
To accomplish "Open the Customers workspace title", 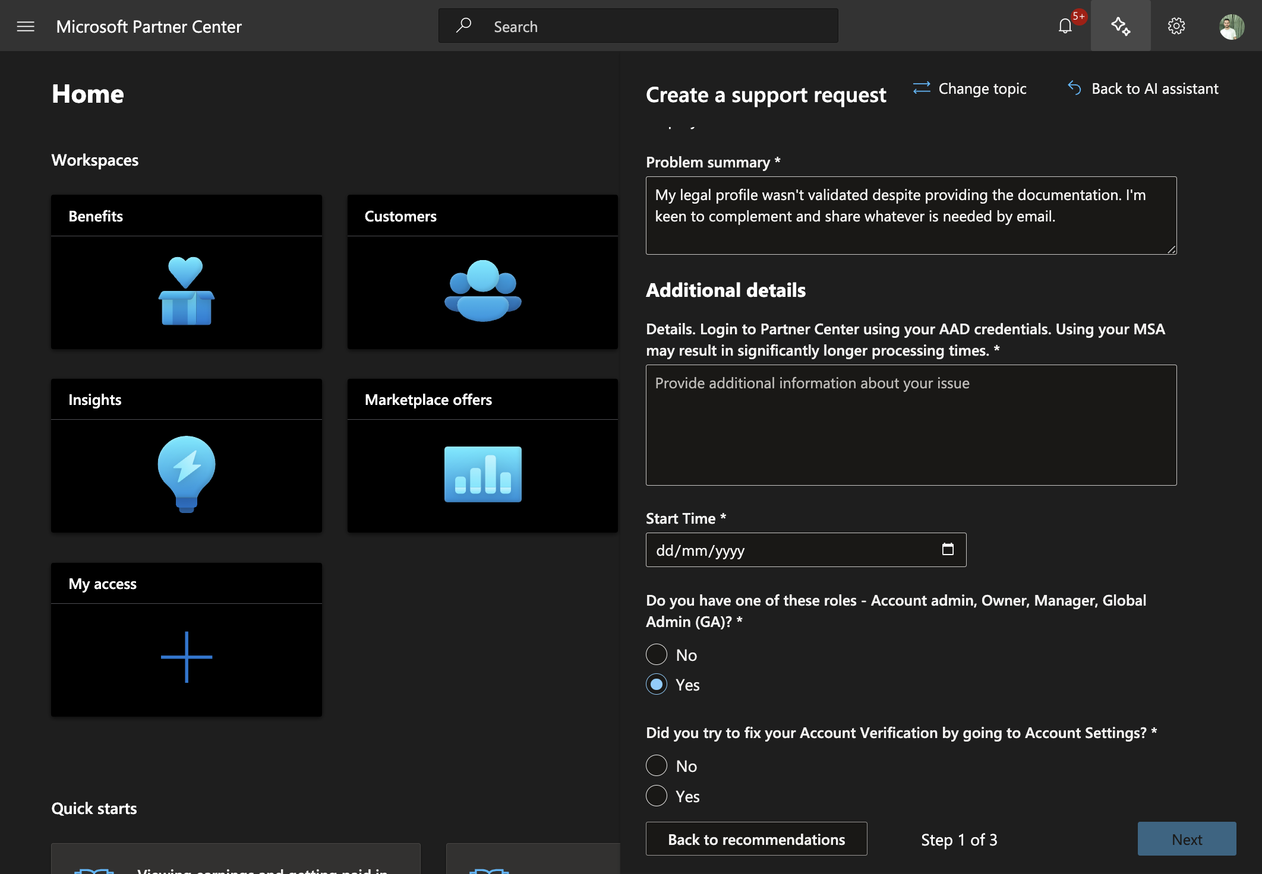I will [x=400, y=216].
